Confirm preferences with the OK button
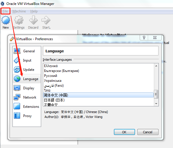This screenshot has width=173, height=148. tap(124, 132)
